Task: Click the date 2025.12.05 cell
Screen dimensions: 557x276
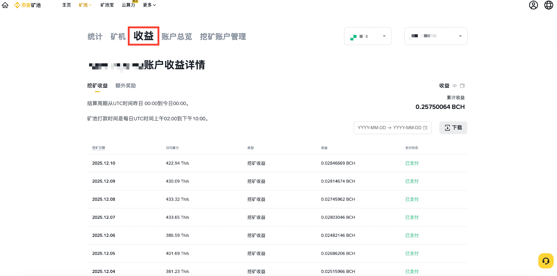Action: click(104, 253)
